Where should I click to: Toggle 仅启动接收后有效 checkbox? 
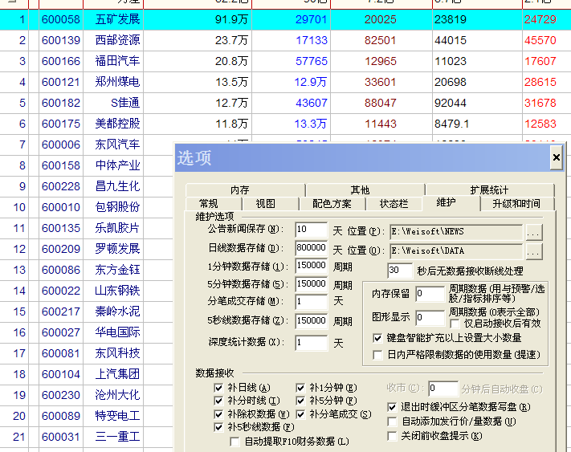pyautogui.click(x=454, y=324)
